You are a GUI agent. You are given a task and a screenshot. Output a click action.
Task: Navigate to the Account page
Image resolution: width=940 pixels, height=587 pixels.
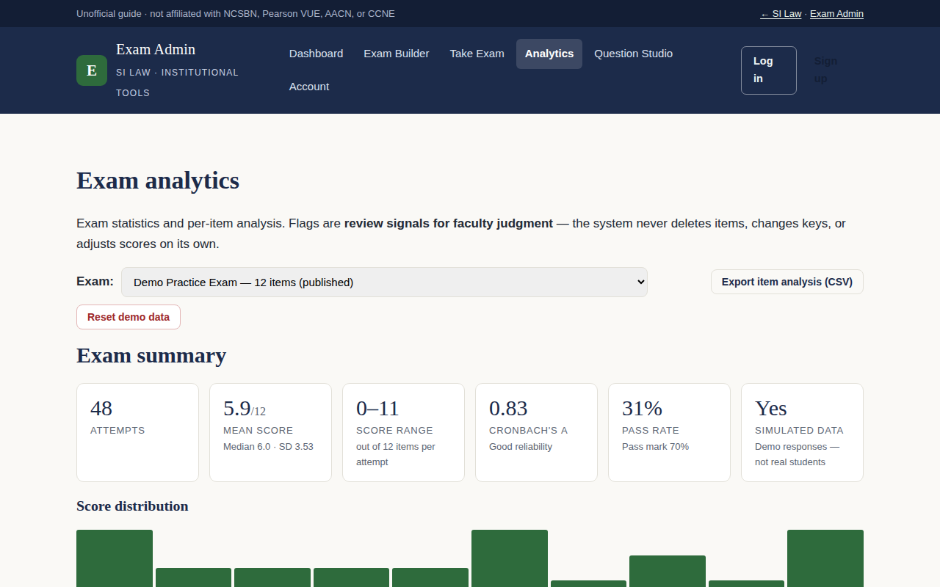[309, 87]
